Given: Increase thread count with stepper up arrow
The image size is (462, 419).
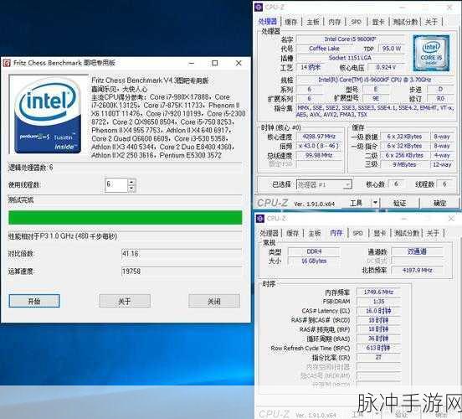Looking at the screenshot, I should [x=131, y=182].
